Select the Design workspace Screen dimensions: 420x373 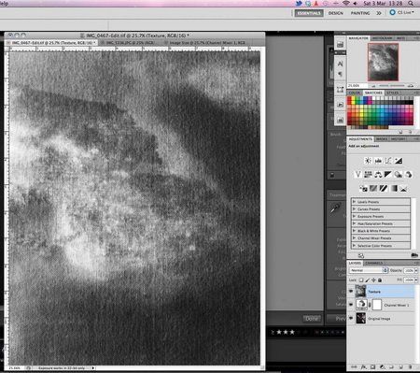[336, 13]
